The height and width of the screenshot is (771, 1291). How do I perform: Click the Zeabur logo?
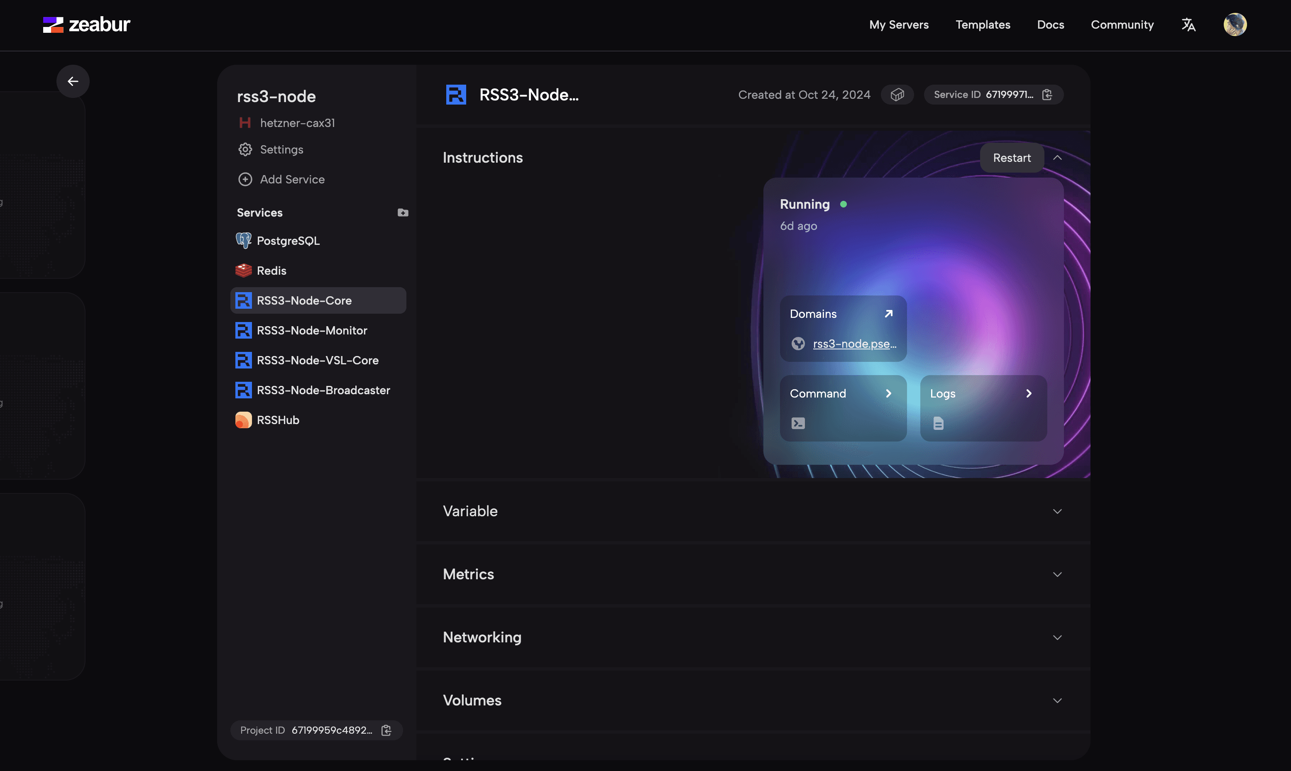tap(86, 24)
